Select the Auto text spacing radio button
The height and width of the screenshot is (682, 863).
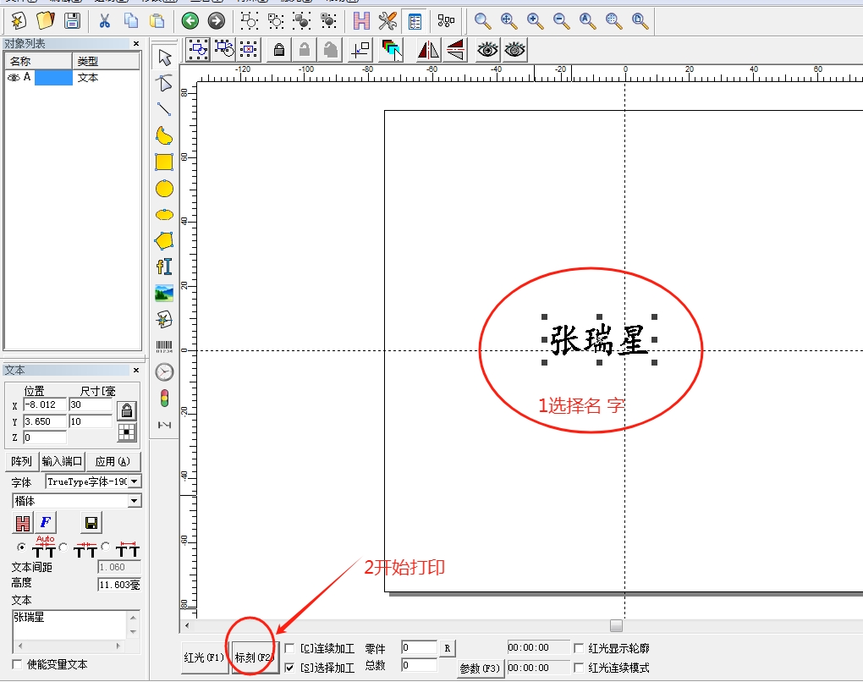21,547
